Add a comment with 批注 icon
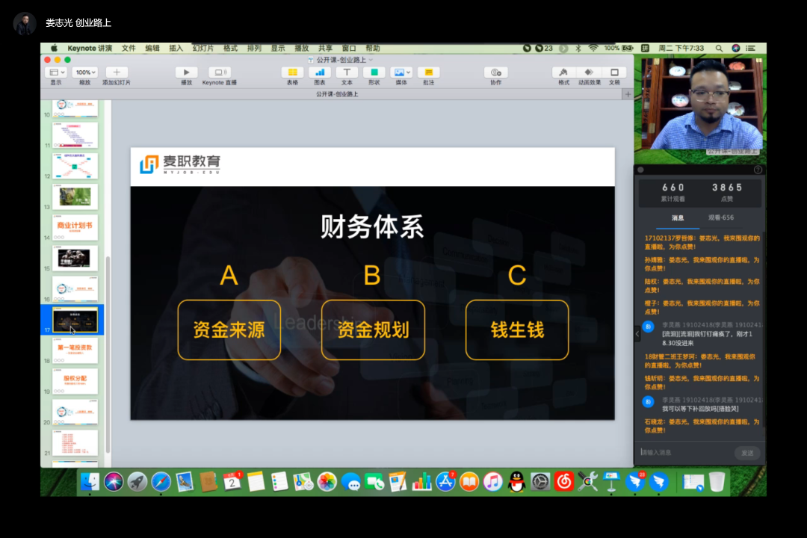The height and width of the screenshot is (538, 807). 428,72
